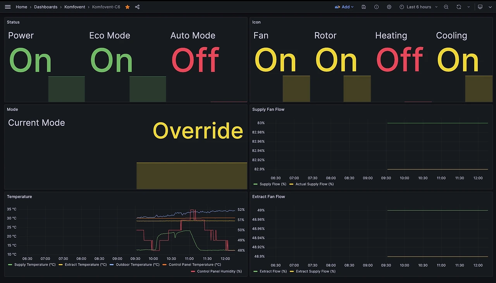Click the Auto Mode stat value Off
Viewport: 496px width, 283px height.
click(195, 60)
